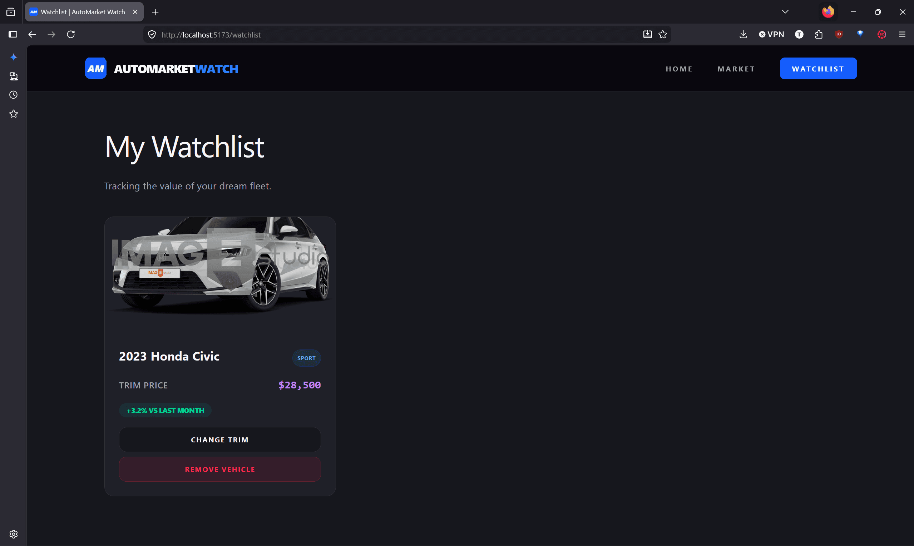
Task: Expand the list all tabs chevron
Action: [785, 12]
